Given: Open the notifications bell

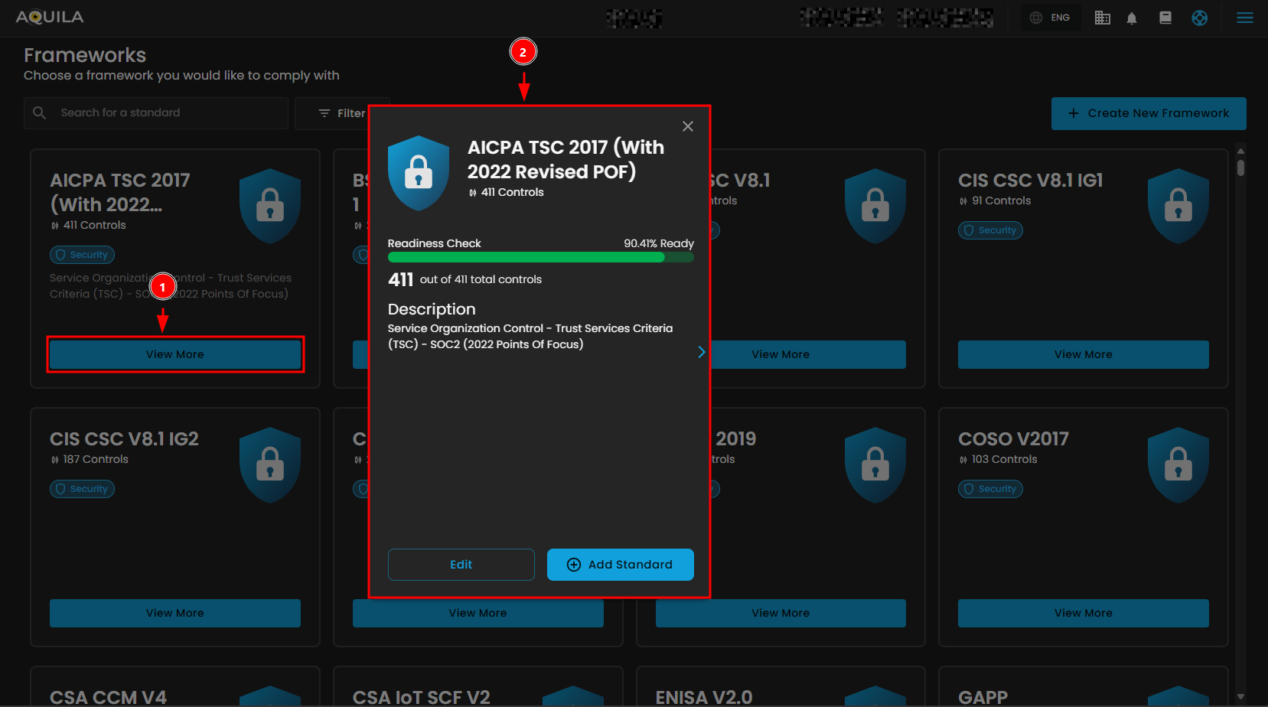Looking at the screenshot, I should (x=1132, y=18).
